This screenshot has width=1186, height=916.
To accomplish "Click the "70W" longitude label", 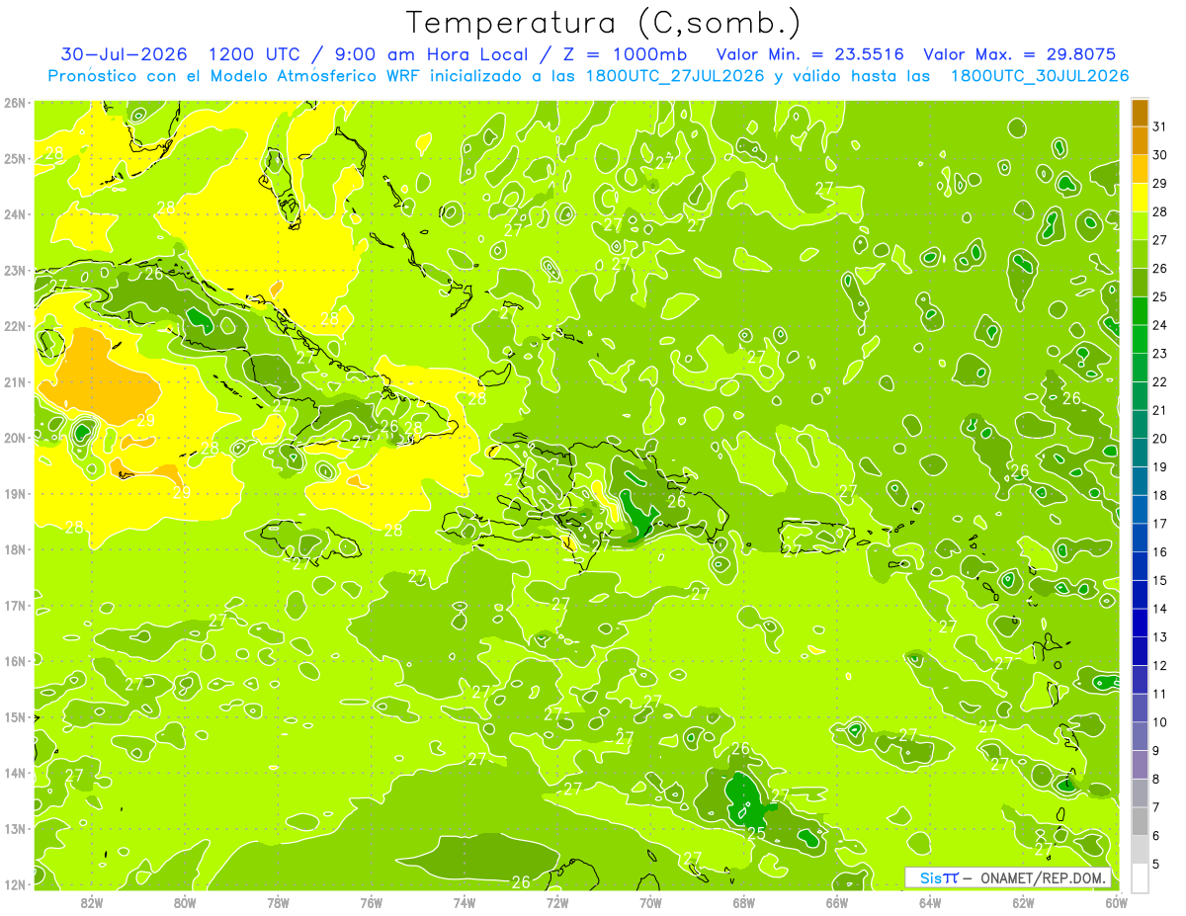I will coord(650,902).
